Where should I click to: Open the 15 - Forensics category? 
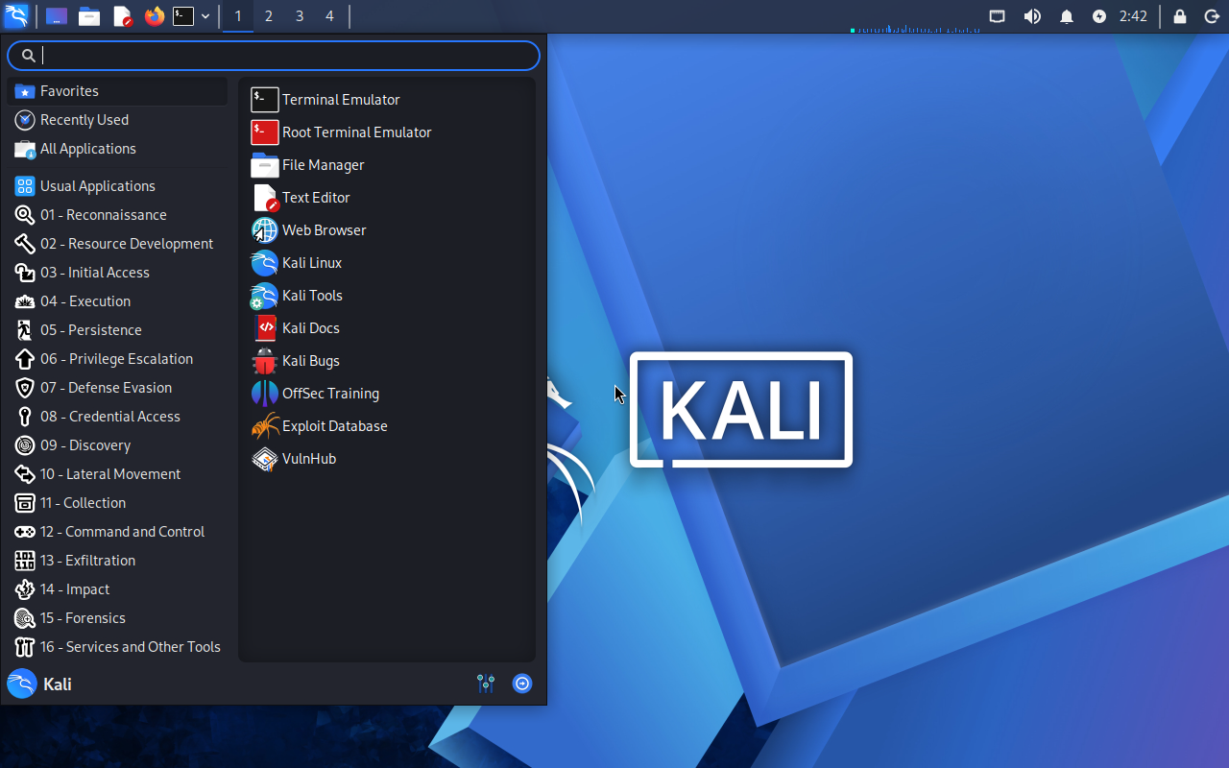coord(83,618)
